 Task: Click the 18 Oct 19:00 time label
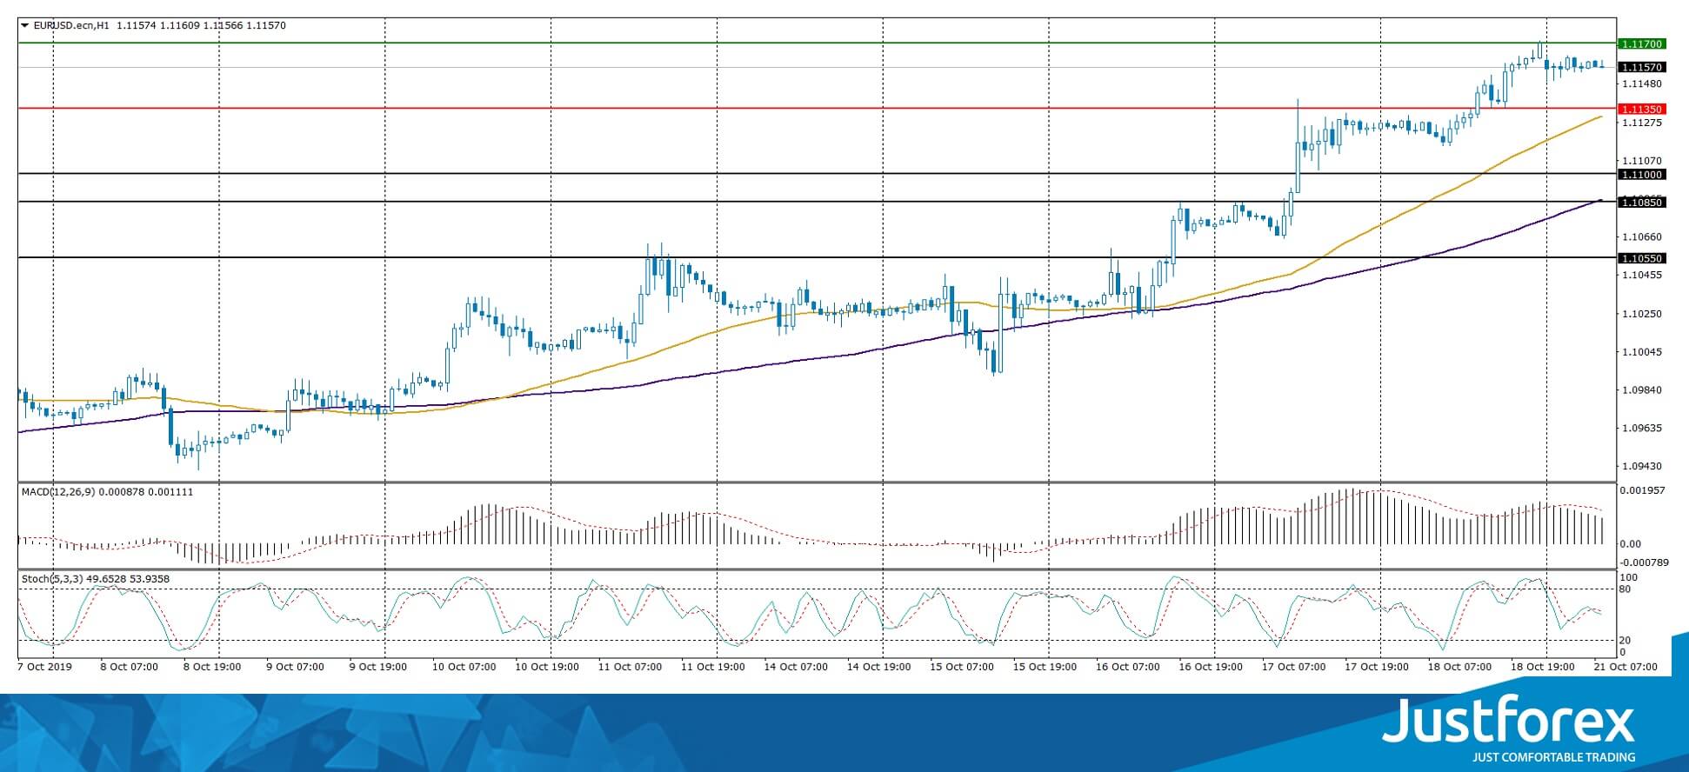(x=1543, y=667)
